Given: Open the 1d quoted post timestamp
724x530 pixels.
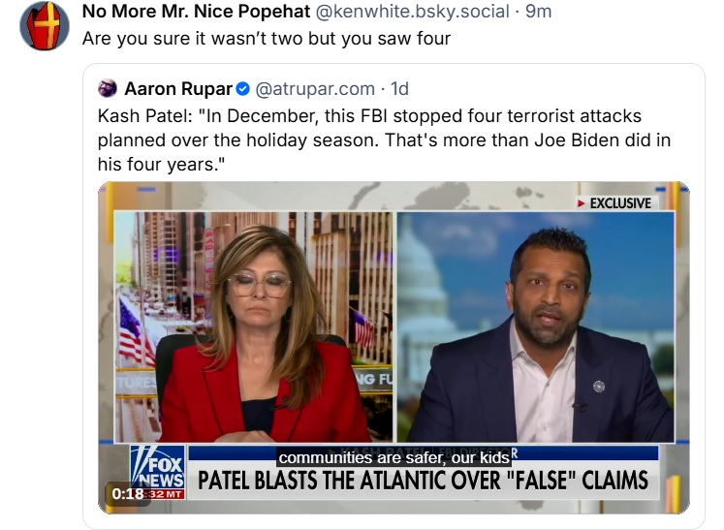Looking at the screenshot, I should [400, 88].
